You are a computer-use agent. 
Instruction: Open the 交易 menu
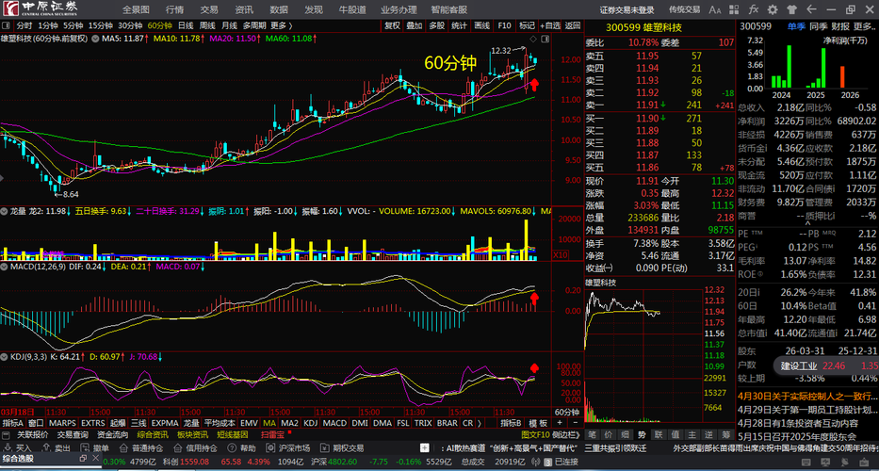pos(209,9)
